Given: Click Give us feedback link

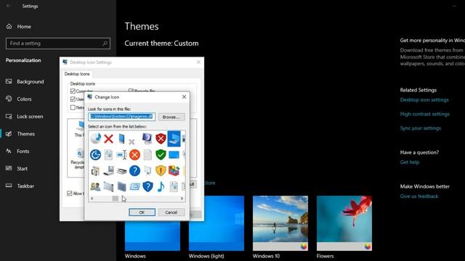Looking at the screenshot, I should pos(419,196).
